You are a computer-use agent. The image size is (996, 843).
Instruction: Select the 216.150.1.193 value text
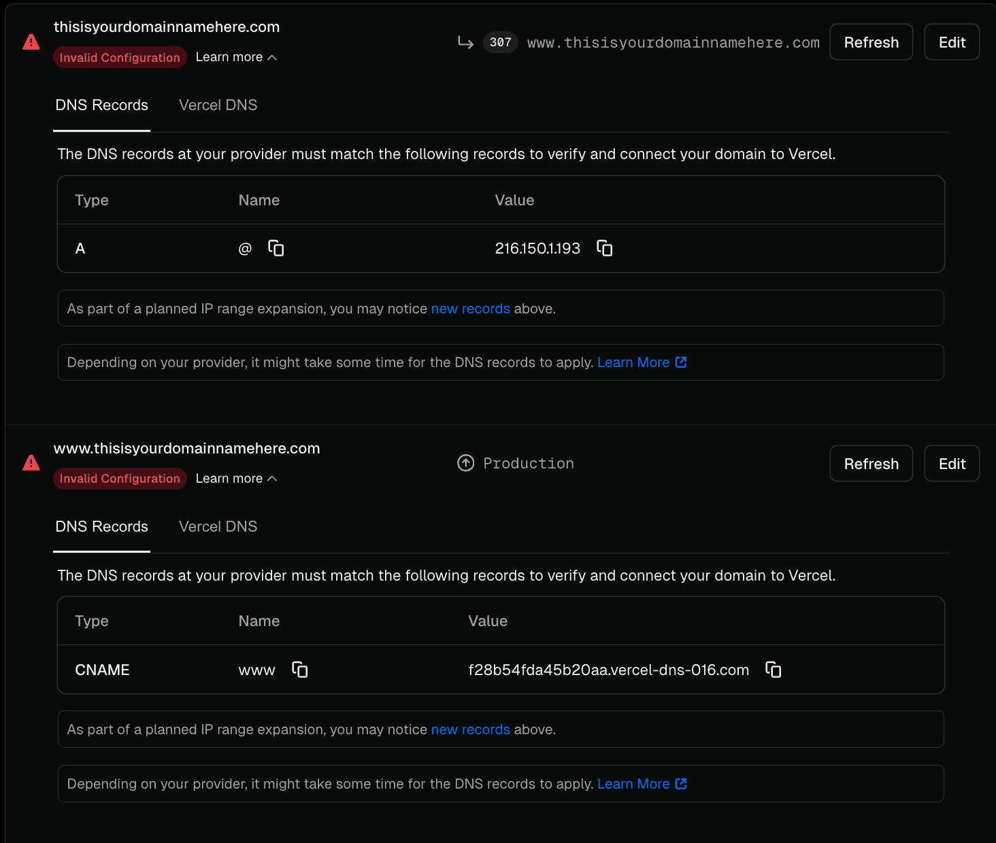(537, 249)
